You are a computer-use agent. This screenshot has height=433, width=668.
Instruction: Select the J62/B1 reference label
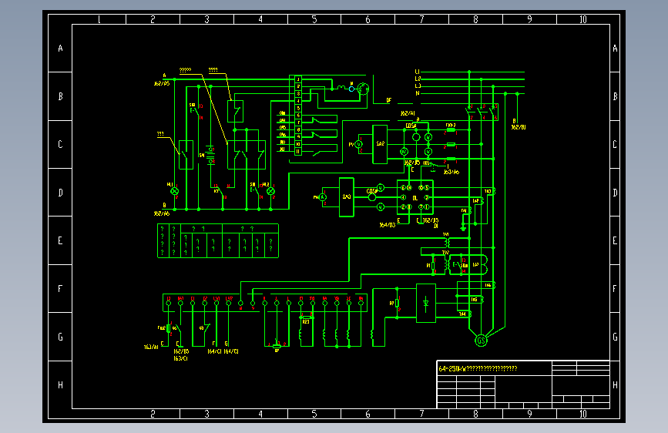click(519, 127)
